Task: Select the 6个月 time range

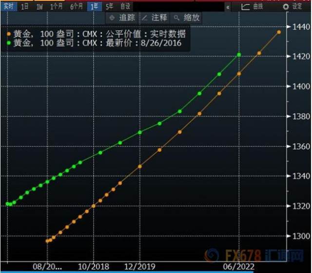Action: click(x=77, y=7)
